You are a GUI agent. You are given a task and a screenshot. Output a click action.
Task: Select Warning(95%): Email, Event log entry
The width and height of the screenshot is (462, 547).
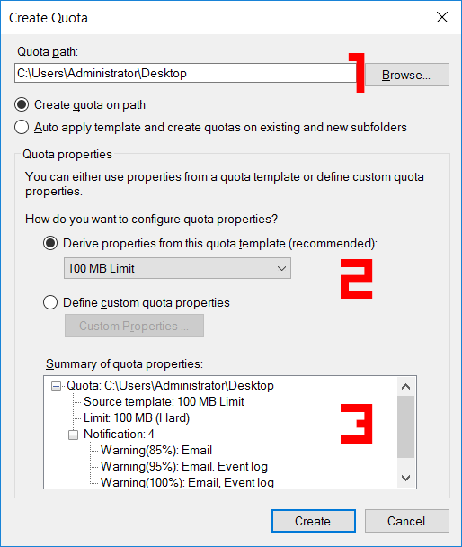pos(184,466)
